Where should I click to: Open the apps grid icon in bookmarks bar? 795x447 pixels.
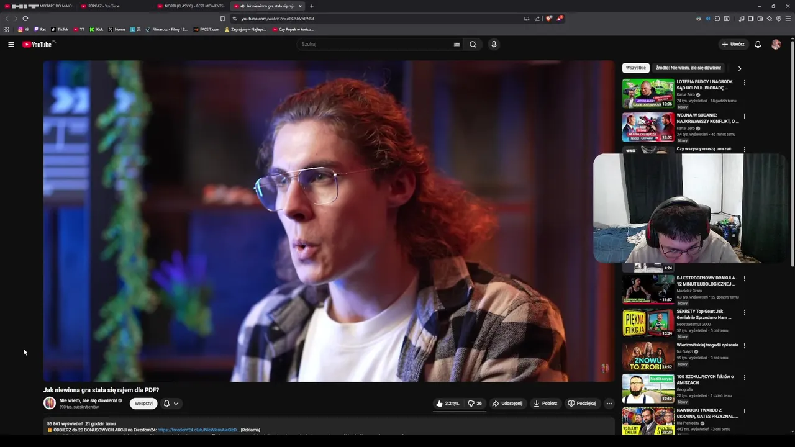pos(6,29)
